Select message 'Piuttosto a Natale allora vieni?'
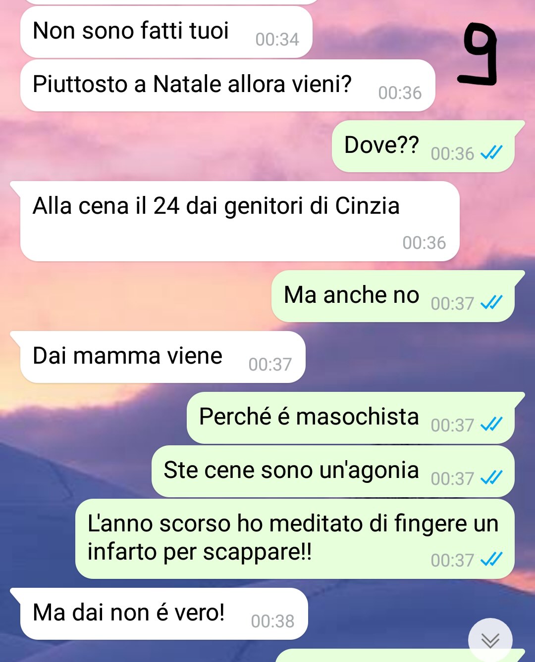The height and width of the screenshot is (662, 535). (227, 85)
